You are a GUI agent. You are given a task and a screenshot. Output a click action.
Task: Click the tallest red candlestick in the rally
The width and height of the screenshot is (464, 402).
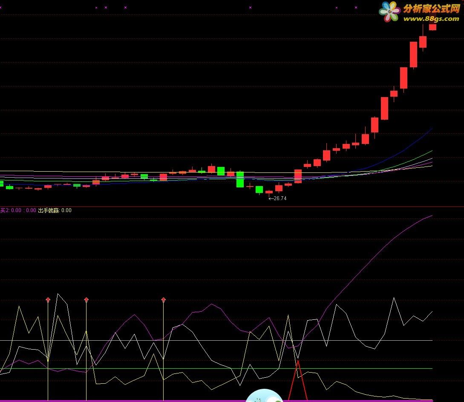[413, 55]
